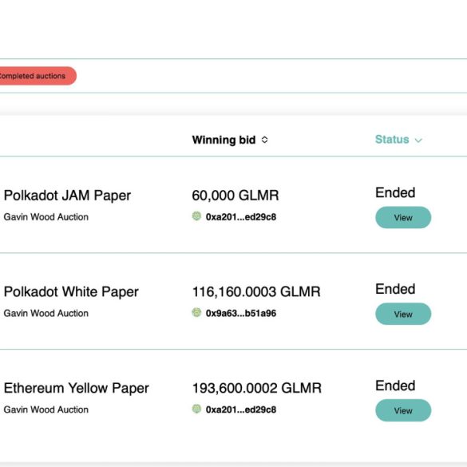Screen dimensions: 467x467
Task: Select the Completed auctions filter pill
Action: coord(38,76)
